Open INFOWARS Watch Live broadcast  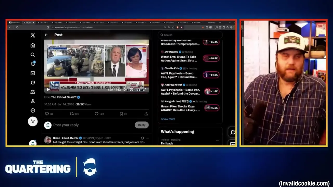[179, 59]
